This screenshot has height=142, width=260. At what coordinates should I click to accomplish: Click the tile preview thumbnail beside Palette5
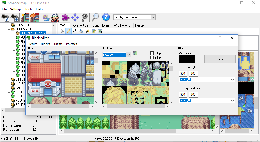135,53
